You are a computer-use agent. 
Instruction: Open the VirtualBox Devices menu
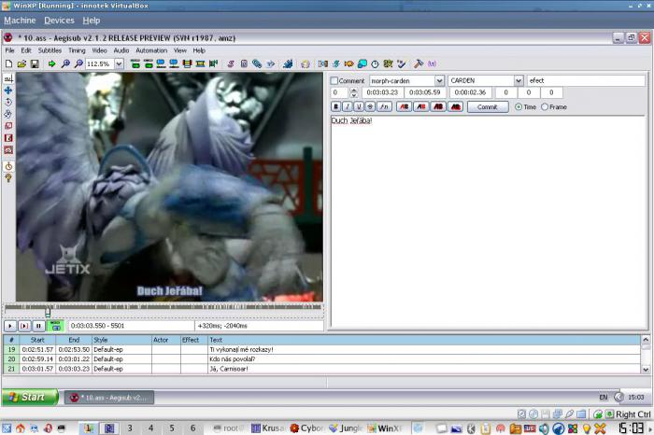(59, 21)
